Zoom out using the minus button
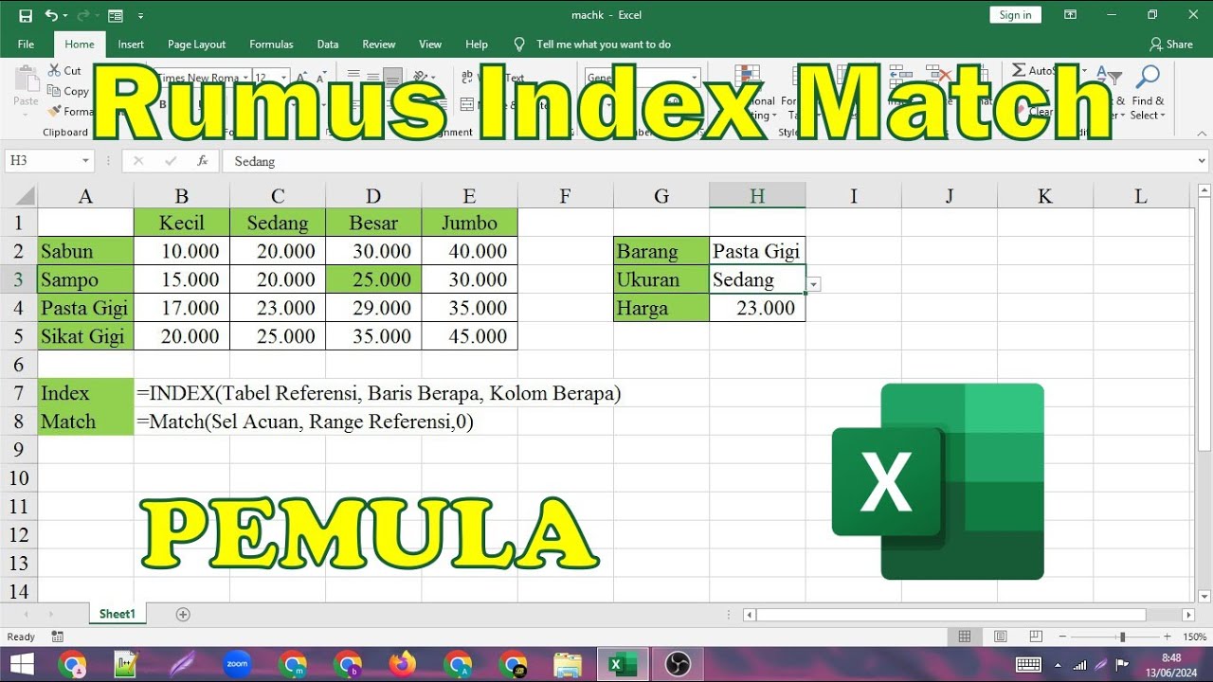 [1062, 637]
